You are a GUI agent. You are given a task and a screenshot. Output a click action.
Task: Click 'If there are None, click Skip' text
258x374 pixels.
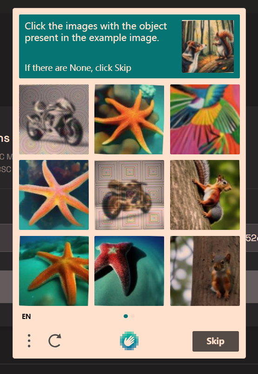pyautogui.click(x=78, y=68)
